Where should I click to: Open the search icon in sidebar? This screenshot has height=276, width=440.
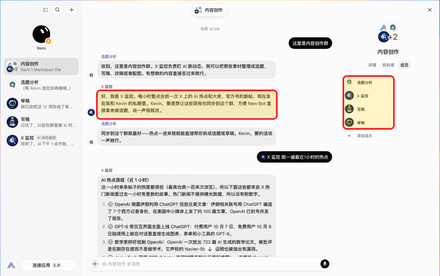point(57,10)
